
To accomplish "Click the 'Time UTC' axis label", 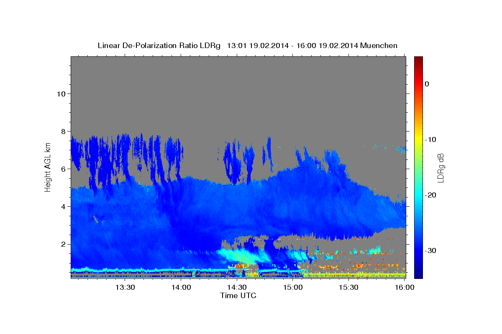I will pyautogui.click(x=238, y=296).
